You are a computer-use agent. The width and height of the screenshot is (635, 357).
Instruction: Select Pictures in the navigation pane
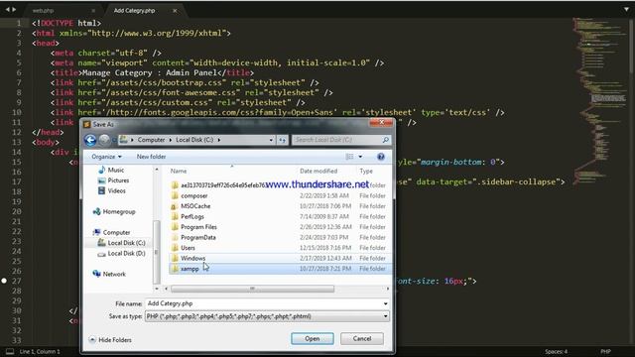pos(118,180)
